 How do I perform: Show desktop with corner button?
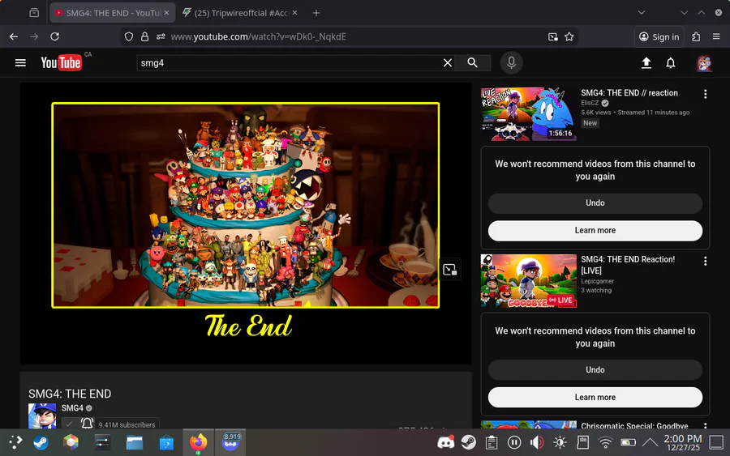716,442
